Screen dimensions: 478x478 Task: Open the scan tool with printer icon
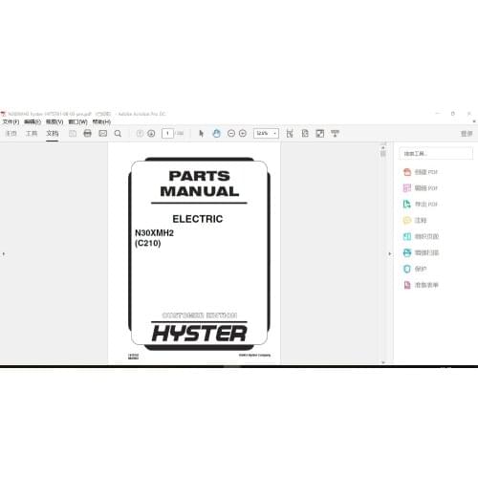(x=421, y=252)
